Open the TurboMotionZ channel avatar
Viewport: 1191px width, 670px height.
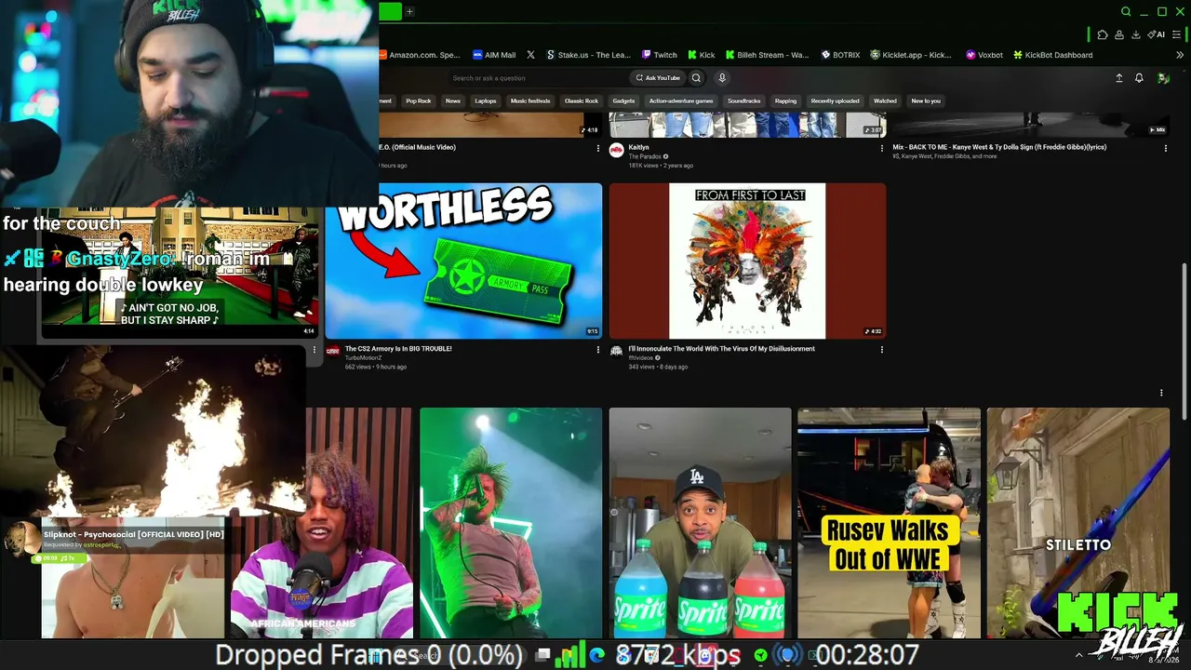click(332, 351)
